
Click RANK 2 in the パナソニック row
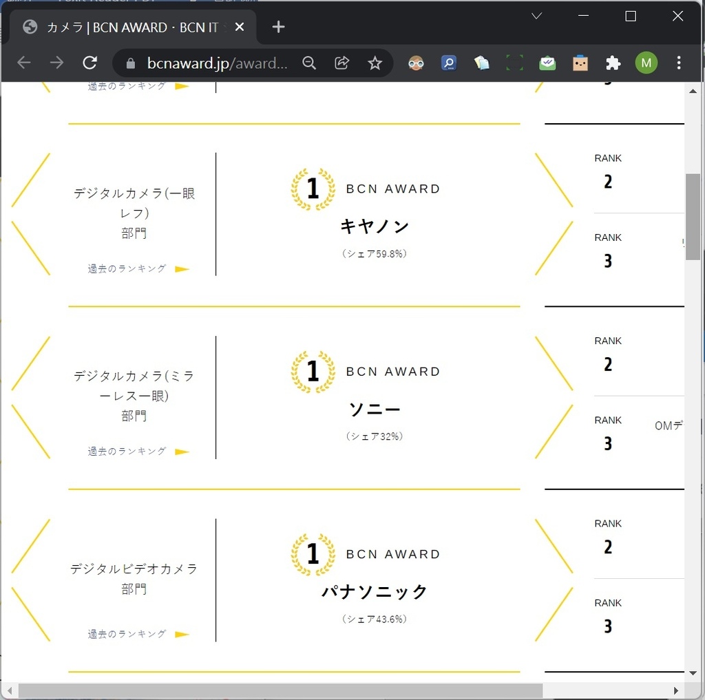tap(608, 536)
